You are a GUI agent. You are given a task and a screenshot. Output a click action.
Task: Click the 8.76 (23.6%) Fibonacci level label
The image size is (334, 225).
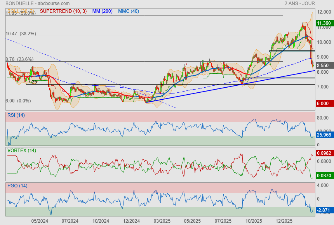coord(19,59)
